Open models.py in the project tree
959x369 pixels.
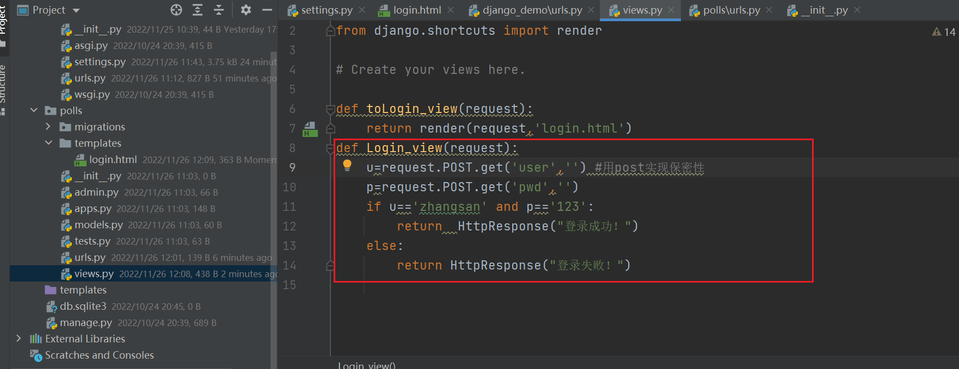99,225
